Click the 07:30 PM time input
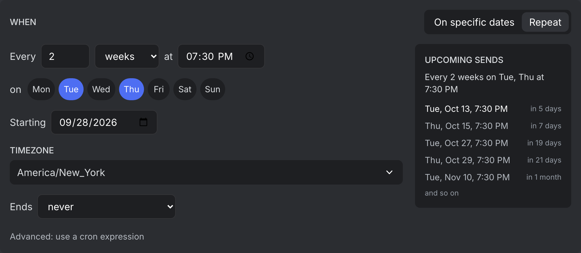 click(221, 56)
